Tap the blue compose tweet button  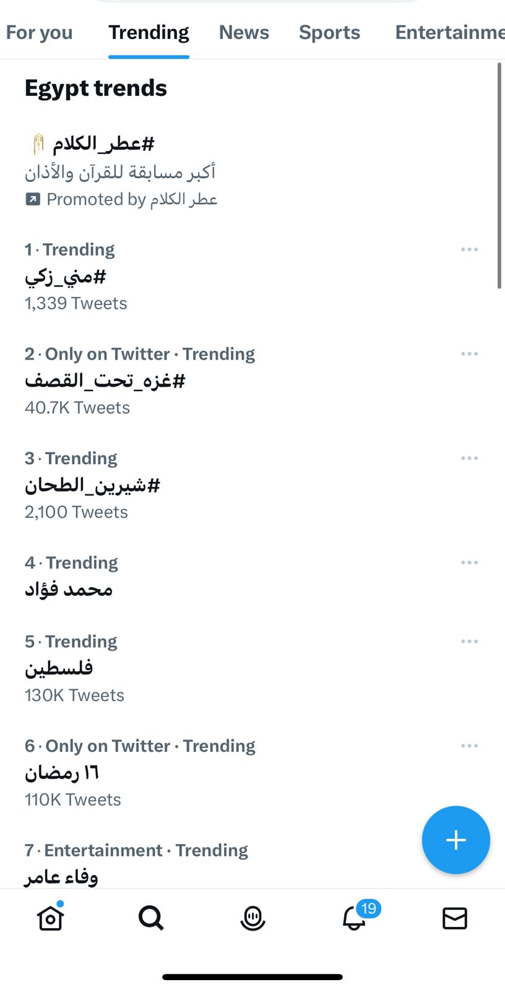click(455, 840)
